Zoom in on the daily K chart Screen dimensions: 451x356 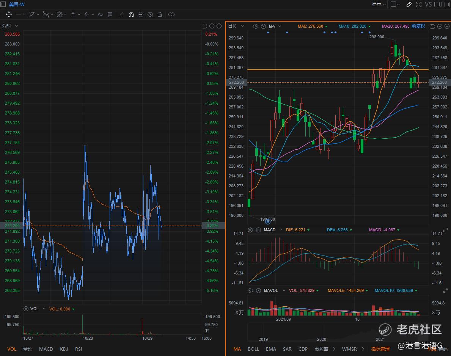click(x=447, y=26)
